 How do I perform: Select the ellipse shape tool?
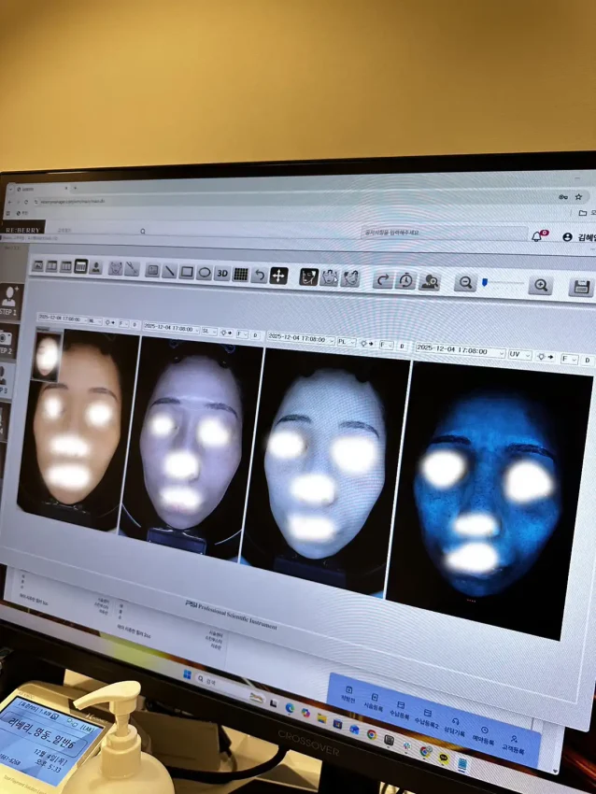click(205, 273)
